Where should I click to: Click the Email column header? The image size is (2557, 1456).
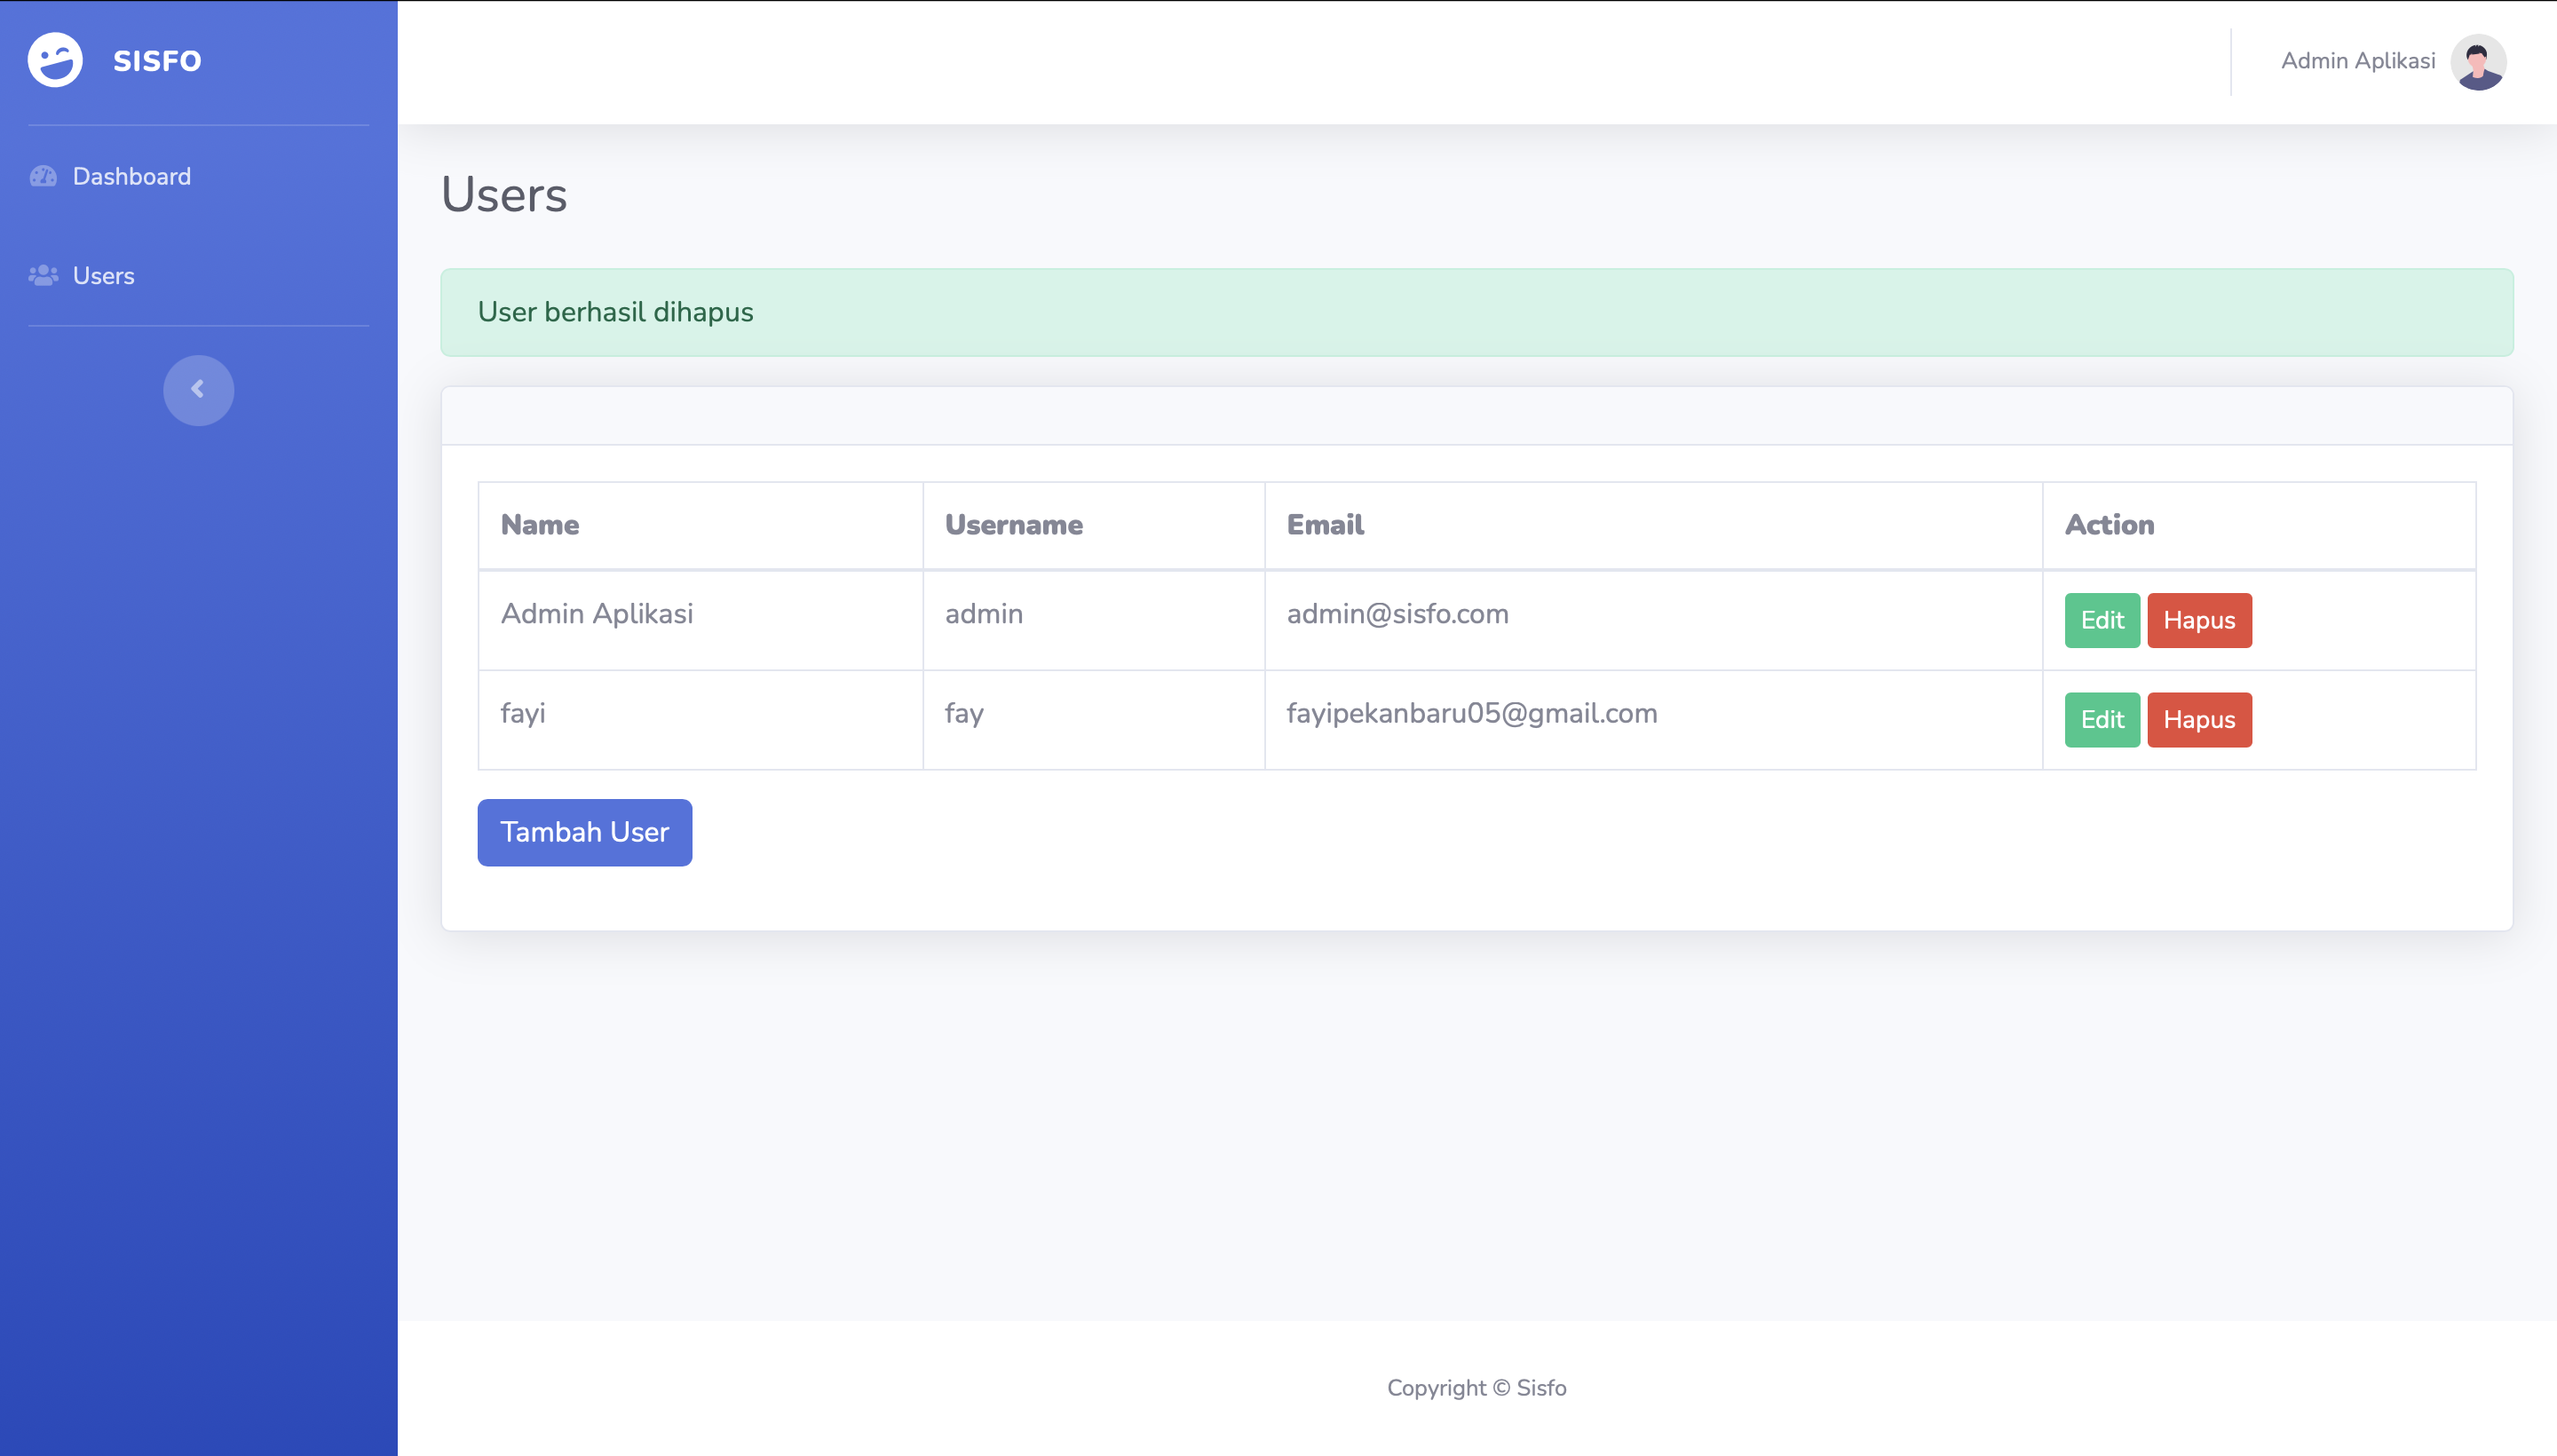(1324, 525)
